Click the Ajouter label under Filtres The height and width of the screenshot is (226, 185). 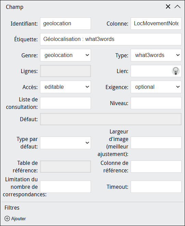18,218
